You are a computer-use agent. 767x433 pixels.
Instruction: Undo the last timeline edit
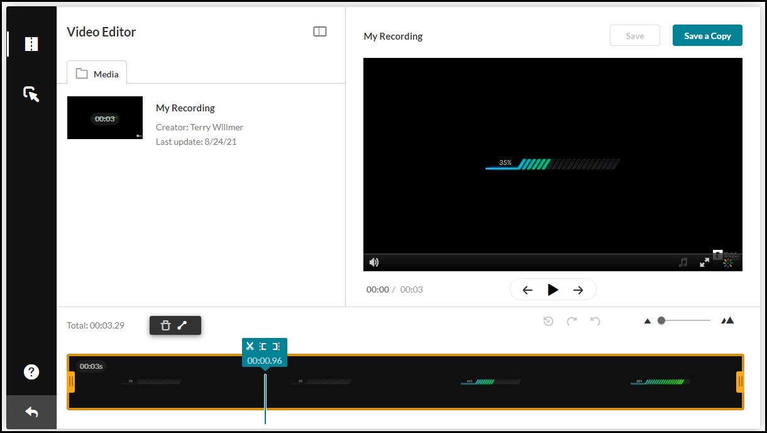point(596,321)
